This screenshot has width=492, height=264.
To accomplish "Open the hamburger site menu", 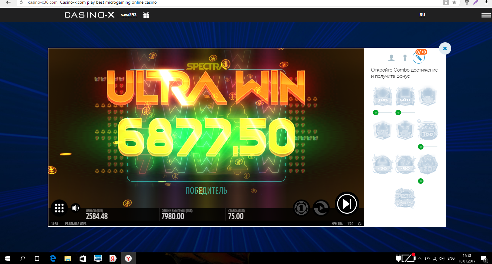I will point(486,15).
